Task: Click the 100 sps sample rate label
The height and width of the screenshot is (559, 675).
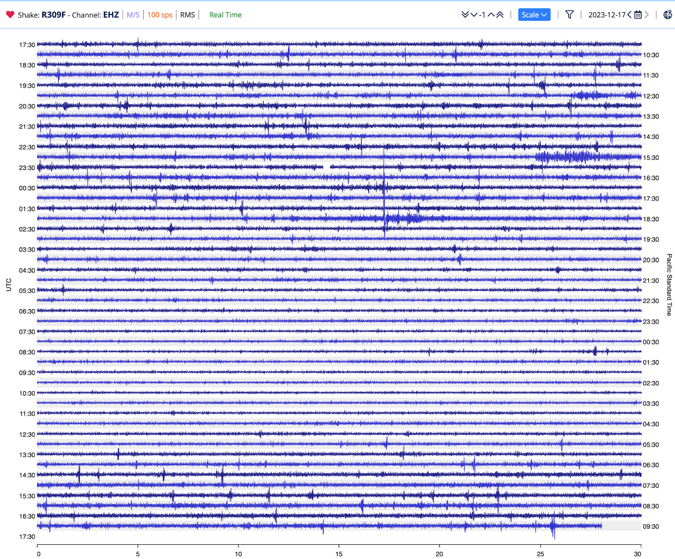Action: [159, 15]
